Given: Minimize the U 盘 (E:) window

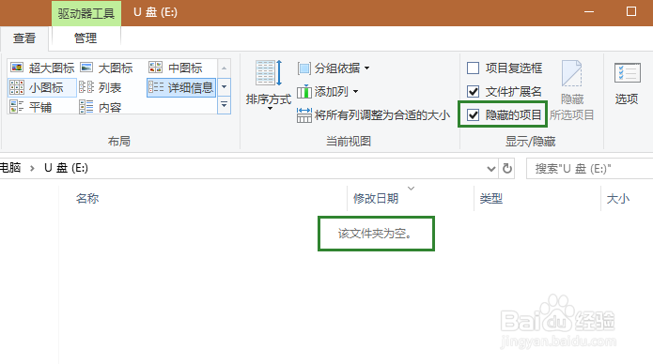Looking at the screenshot, I should pyautogui.click(x=589, y=11).
